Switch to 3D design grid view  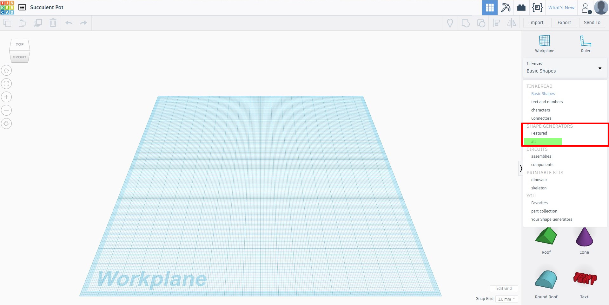tap(490, 8)
